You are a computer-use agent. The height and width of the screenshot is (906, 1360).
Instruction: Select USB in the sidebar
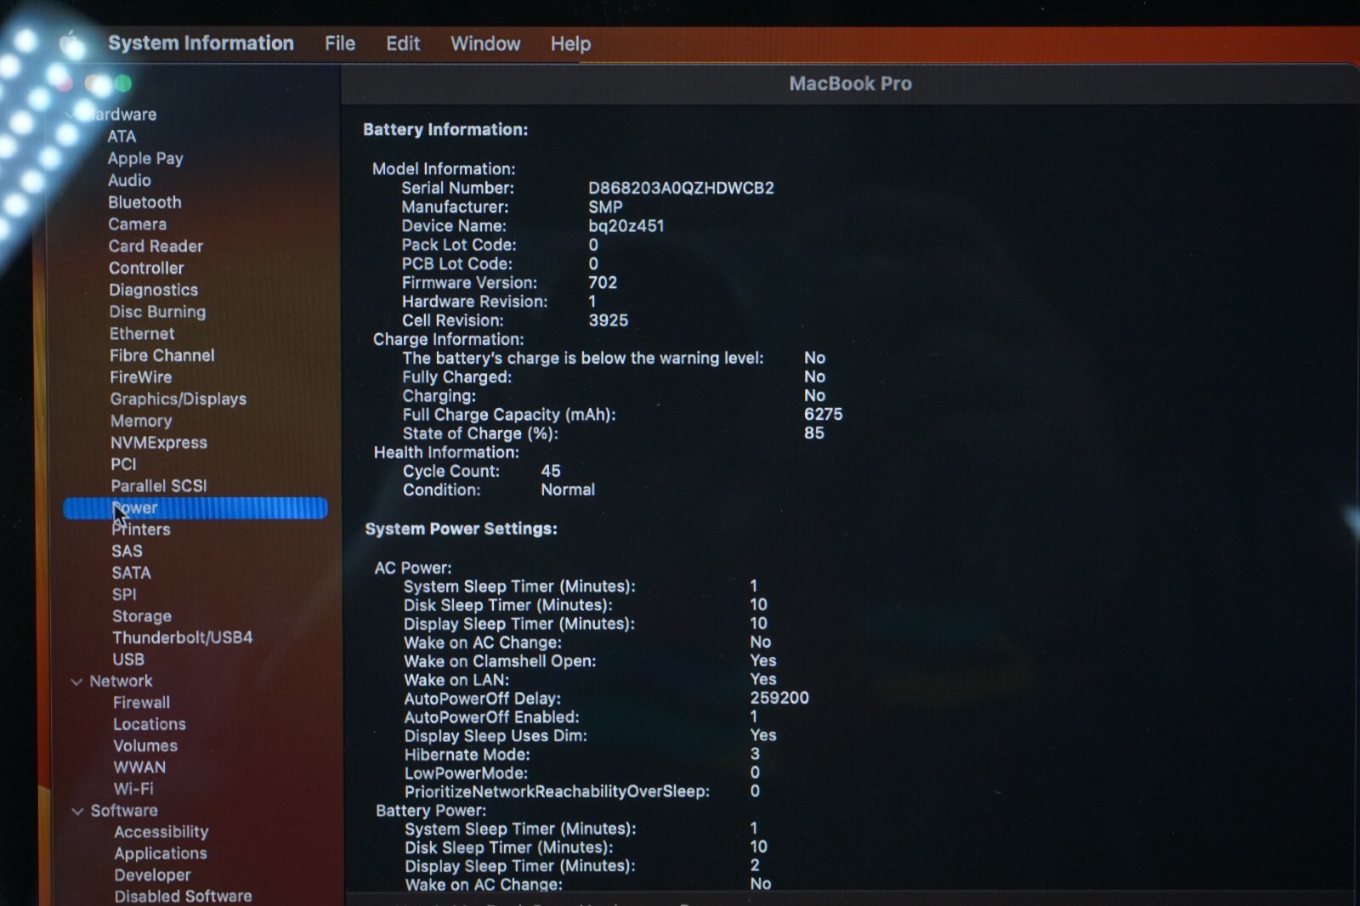(x=128, y=660)
